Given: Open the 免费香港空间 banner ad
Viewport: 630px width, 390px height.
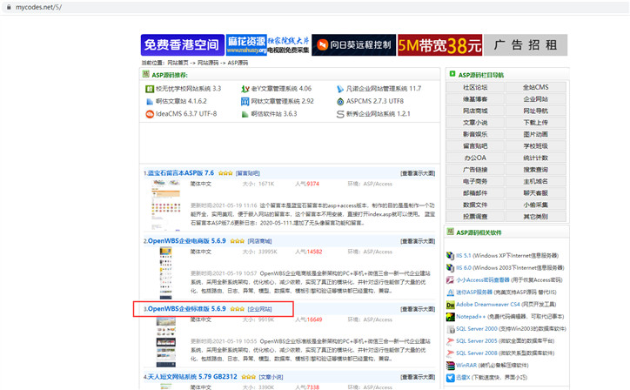Looking at the screenshot, I should tap(183, 45).
